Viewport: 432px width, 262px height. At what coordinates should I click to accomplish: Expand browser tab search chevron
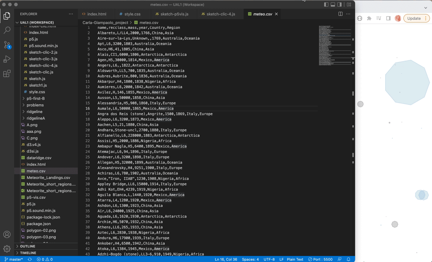pyautogui.click(x=426, y=8)
